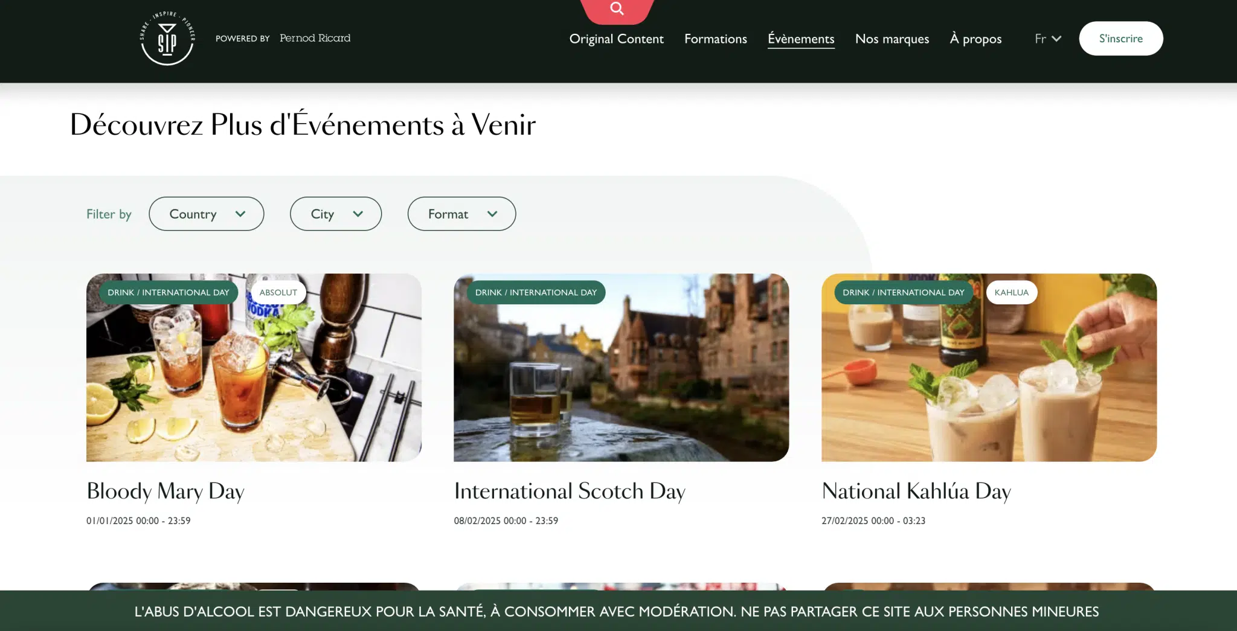Click the SIP circular logo
Image resolution: width=1237 pixels, height=631 pixels.
coord(167,39)
